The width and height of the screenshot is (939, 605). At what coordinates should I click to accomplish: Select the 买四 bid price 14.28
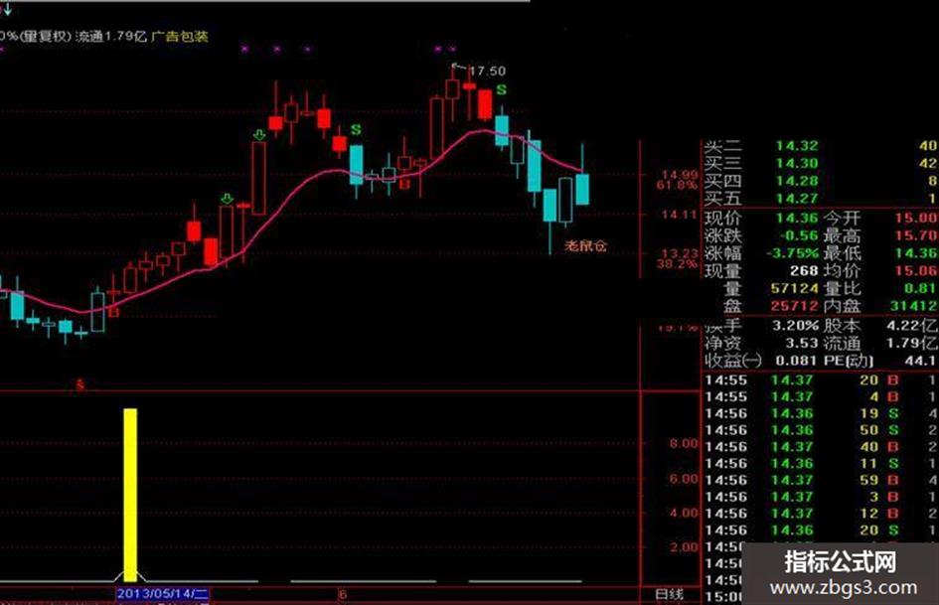pos(797,180)
